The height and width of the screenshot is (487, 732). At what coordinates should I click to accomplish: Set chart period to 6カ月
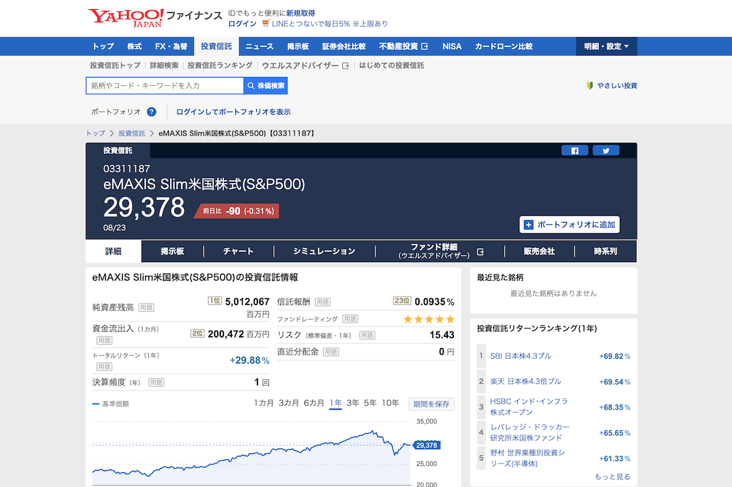click(314, 403)
